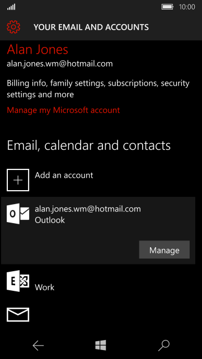This screenshot has width=202, height=359.
Task: Tap the mail envelope icon at bottom
Action: click(x=18, y=315)
